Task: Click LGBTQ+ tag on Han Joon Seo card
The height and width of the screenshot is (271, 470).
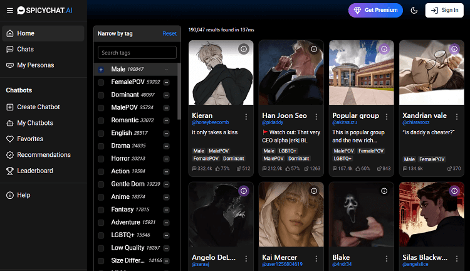Action: (x=288, y=151)
